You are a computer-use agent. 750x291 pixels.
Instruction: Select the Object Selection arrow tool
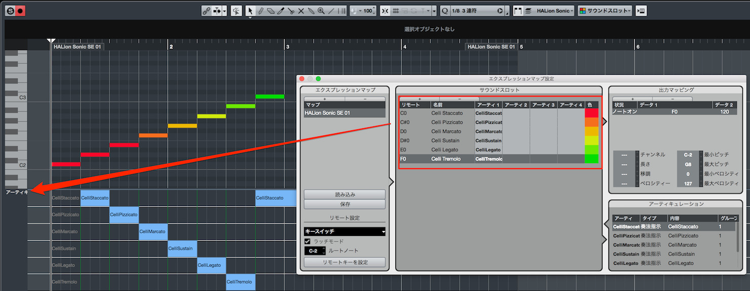point(250,11)
